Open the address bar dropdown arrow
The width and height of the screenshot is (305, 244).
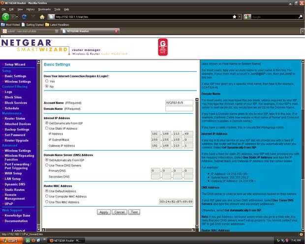point(240,17)
